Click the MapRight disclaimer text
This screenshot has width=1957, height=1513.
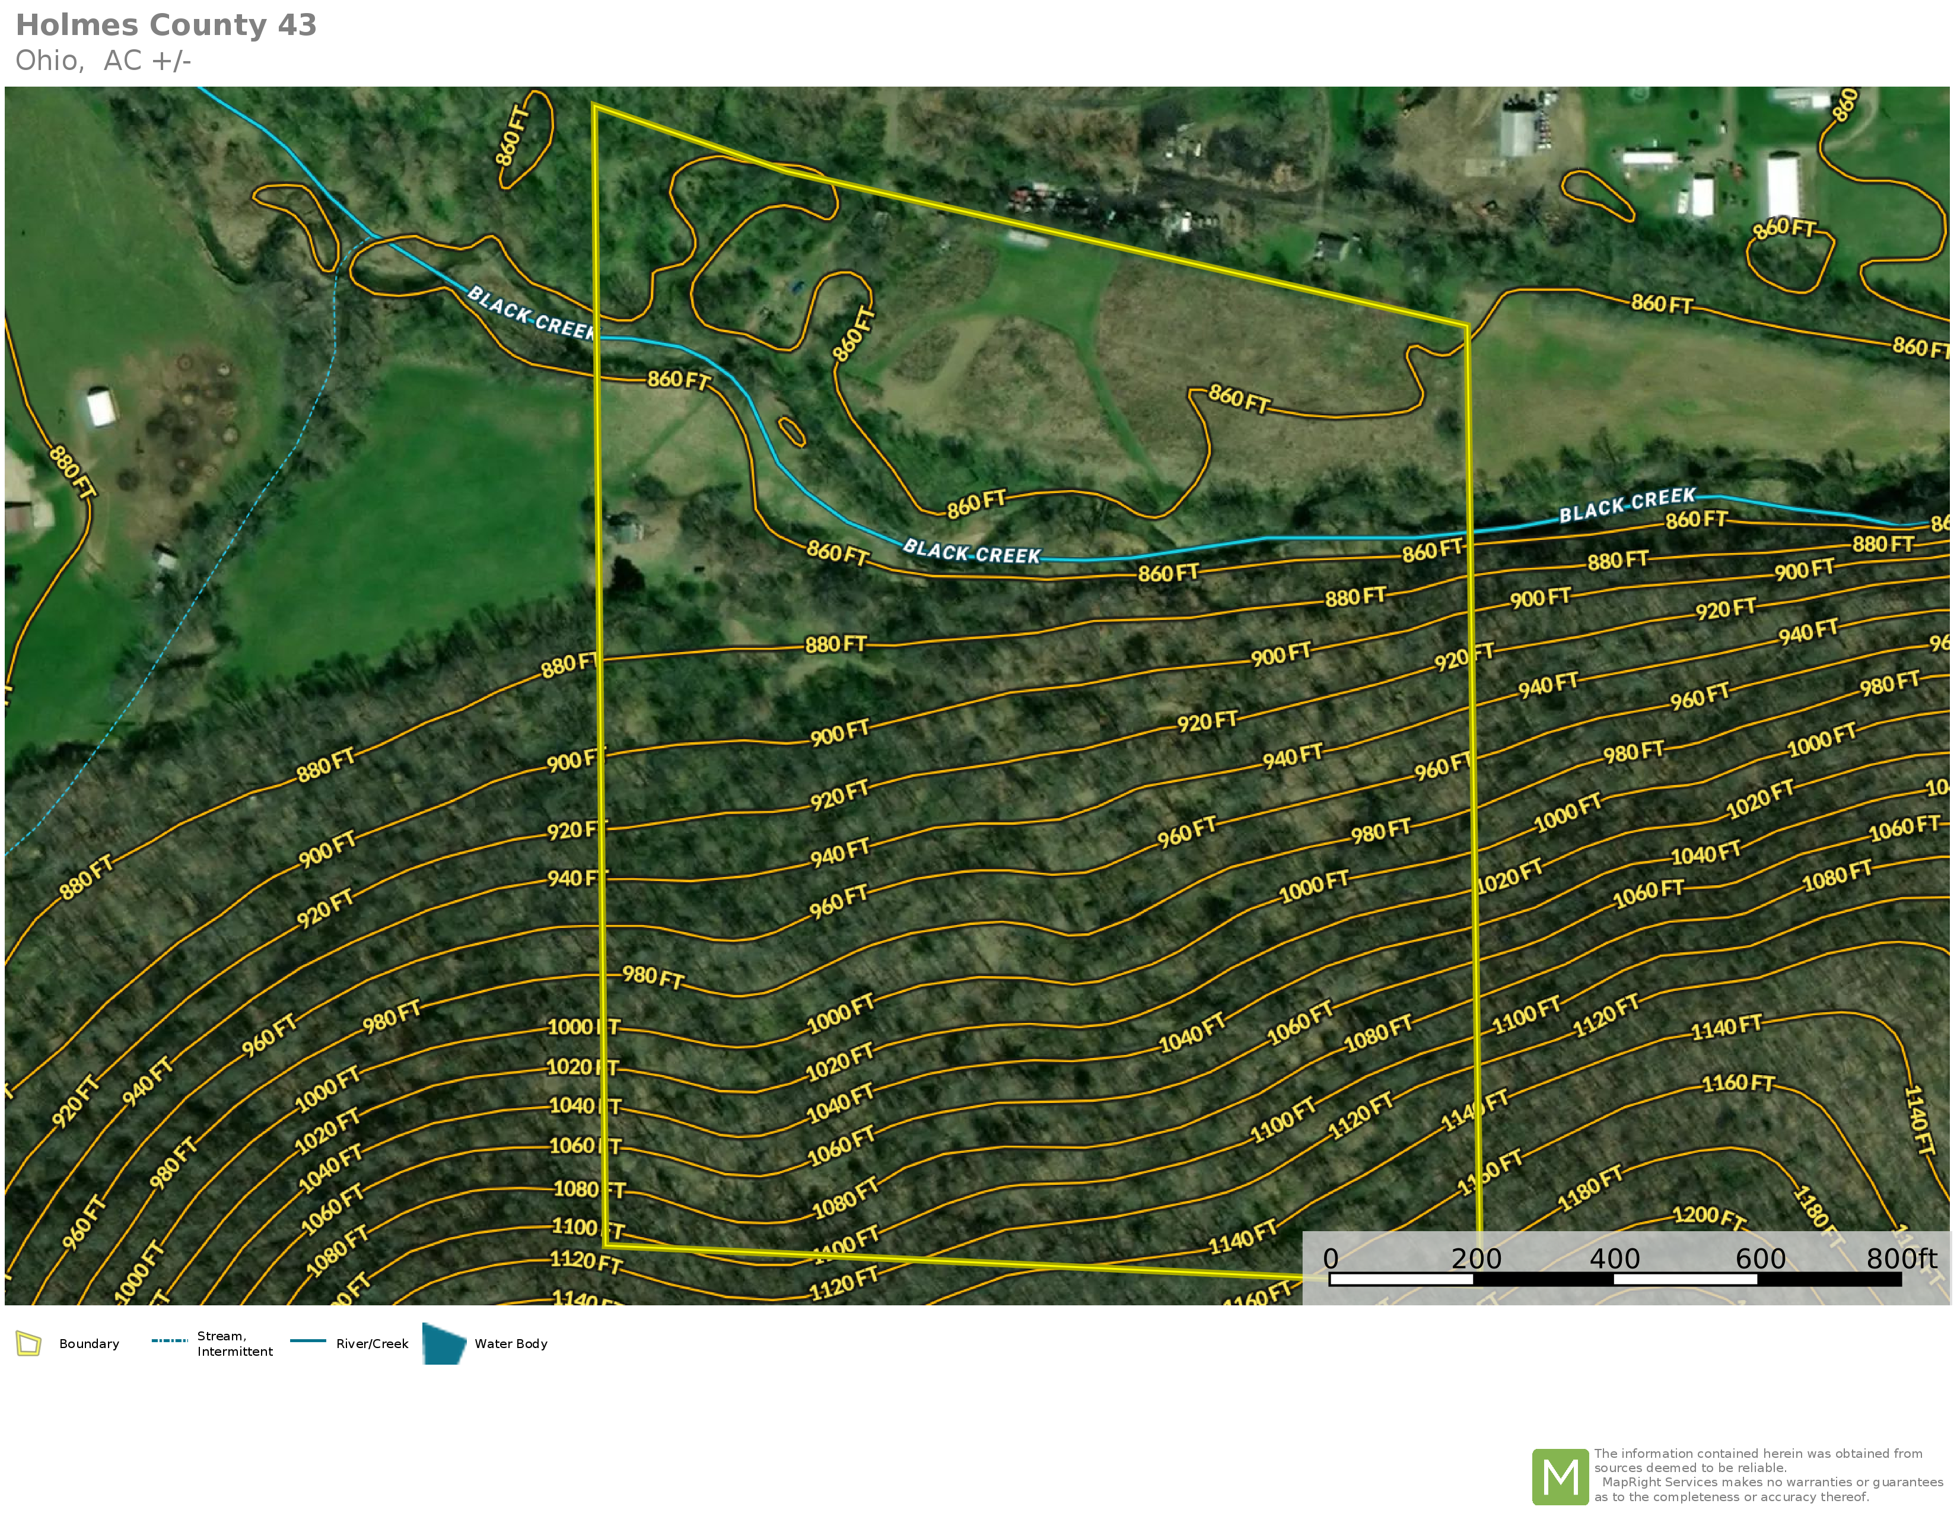(x=1767, y=1474)
